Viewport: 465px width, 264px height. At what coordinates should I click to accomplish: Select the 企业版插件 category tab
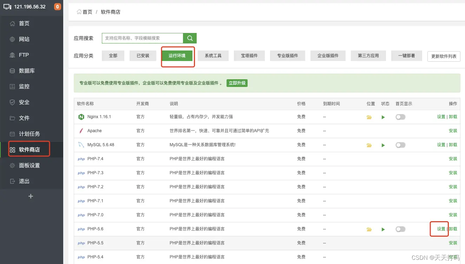[x=328, y=56]
